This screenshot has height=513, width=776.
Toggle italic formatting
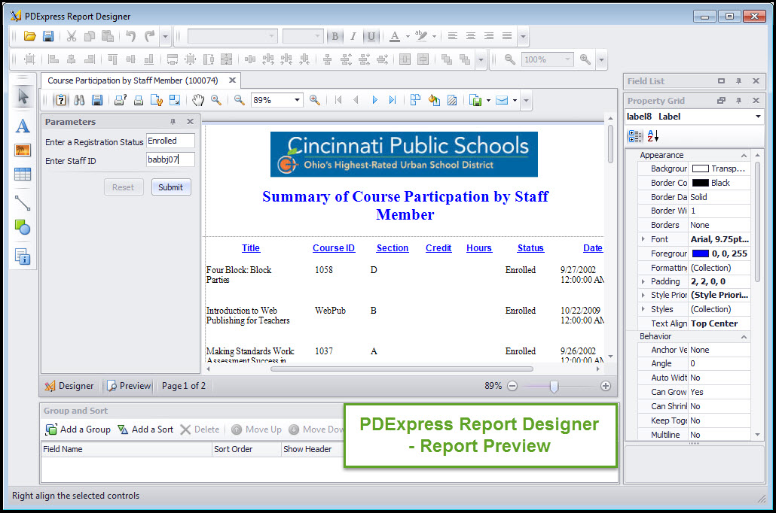[353, 36]
